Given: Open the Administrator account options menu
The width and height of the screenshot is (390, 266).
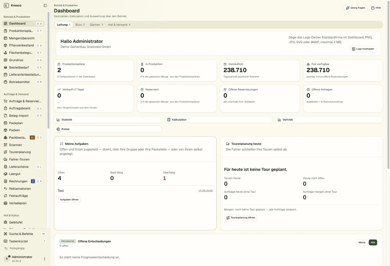Looking at the screenshot, I should click(44, 259).
